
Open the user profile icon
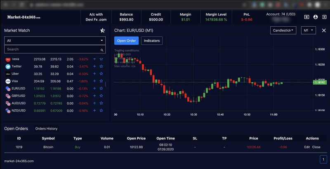[316, 17]
